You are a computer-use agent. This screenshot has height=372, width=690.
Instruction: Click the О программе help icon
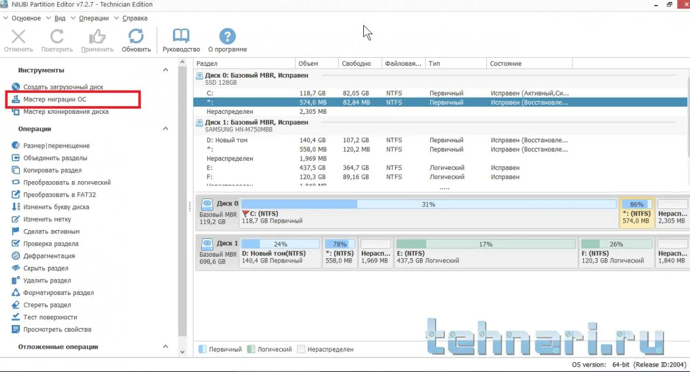[227, 37]
